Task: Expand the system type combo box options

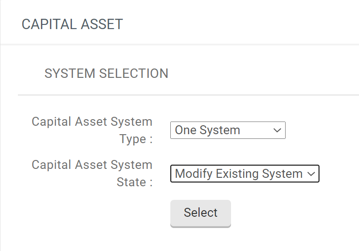Action: click(x=228, y=130)
